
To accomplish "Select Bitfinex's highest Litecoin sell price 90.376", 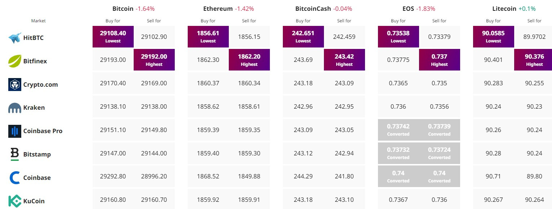I will click(x=534, y=60).
